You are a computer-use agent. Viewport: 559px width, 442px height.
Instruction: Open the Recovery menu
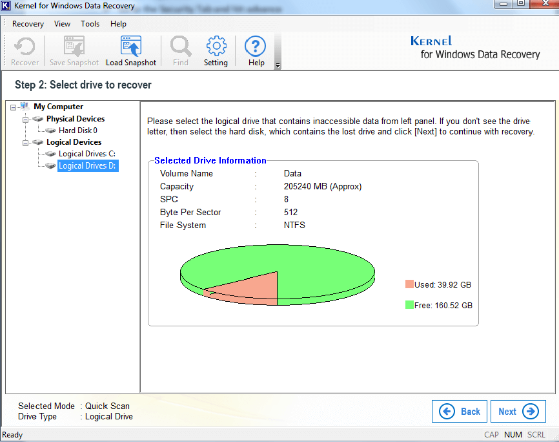coord(28,24)
